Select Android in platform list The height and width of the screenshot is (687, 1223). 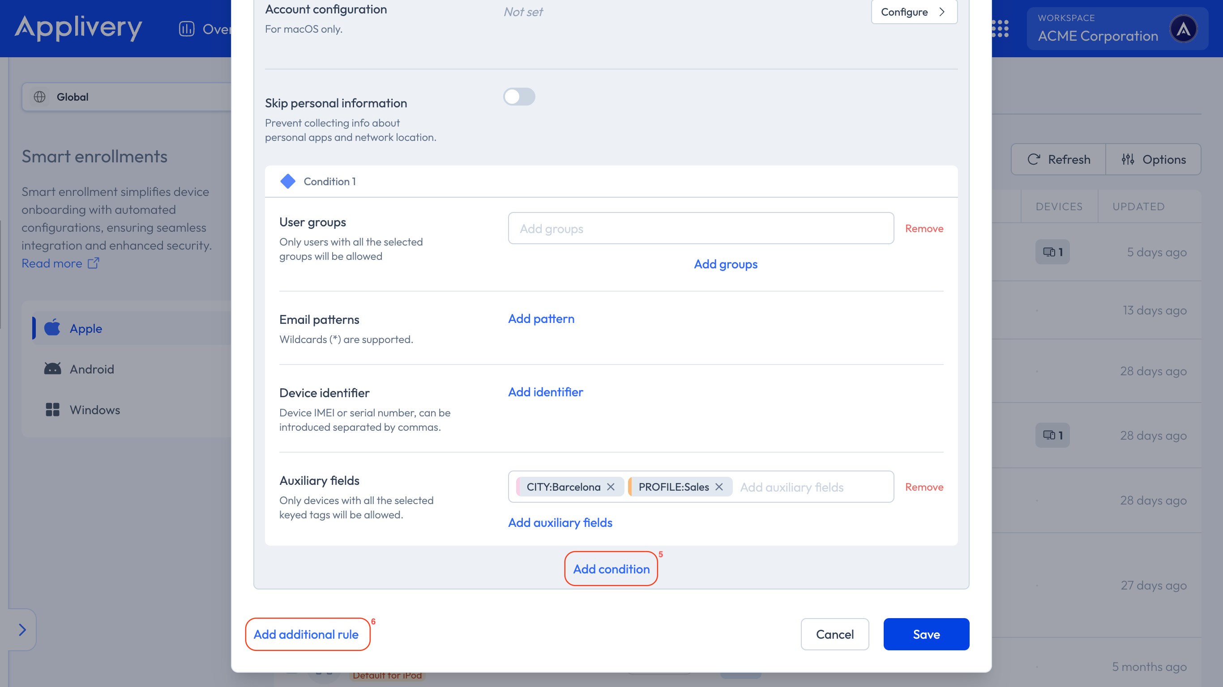click(x=92, y=369)
